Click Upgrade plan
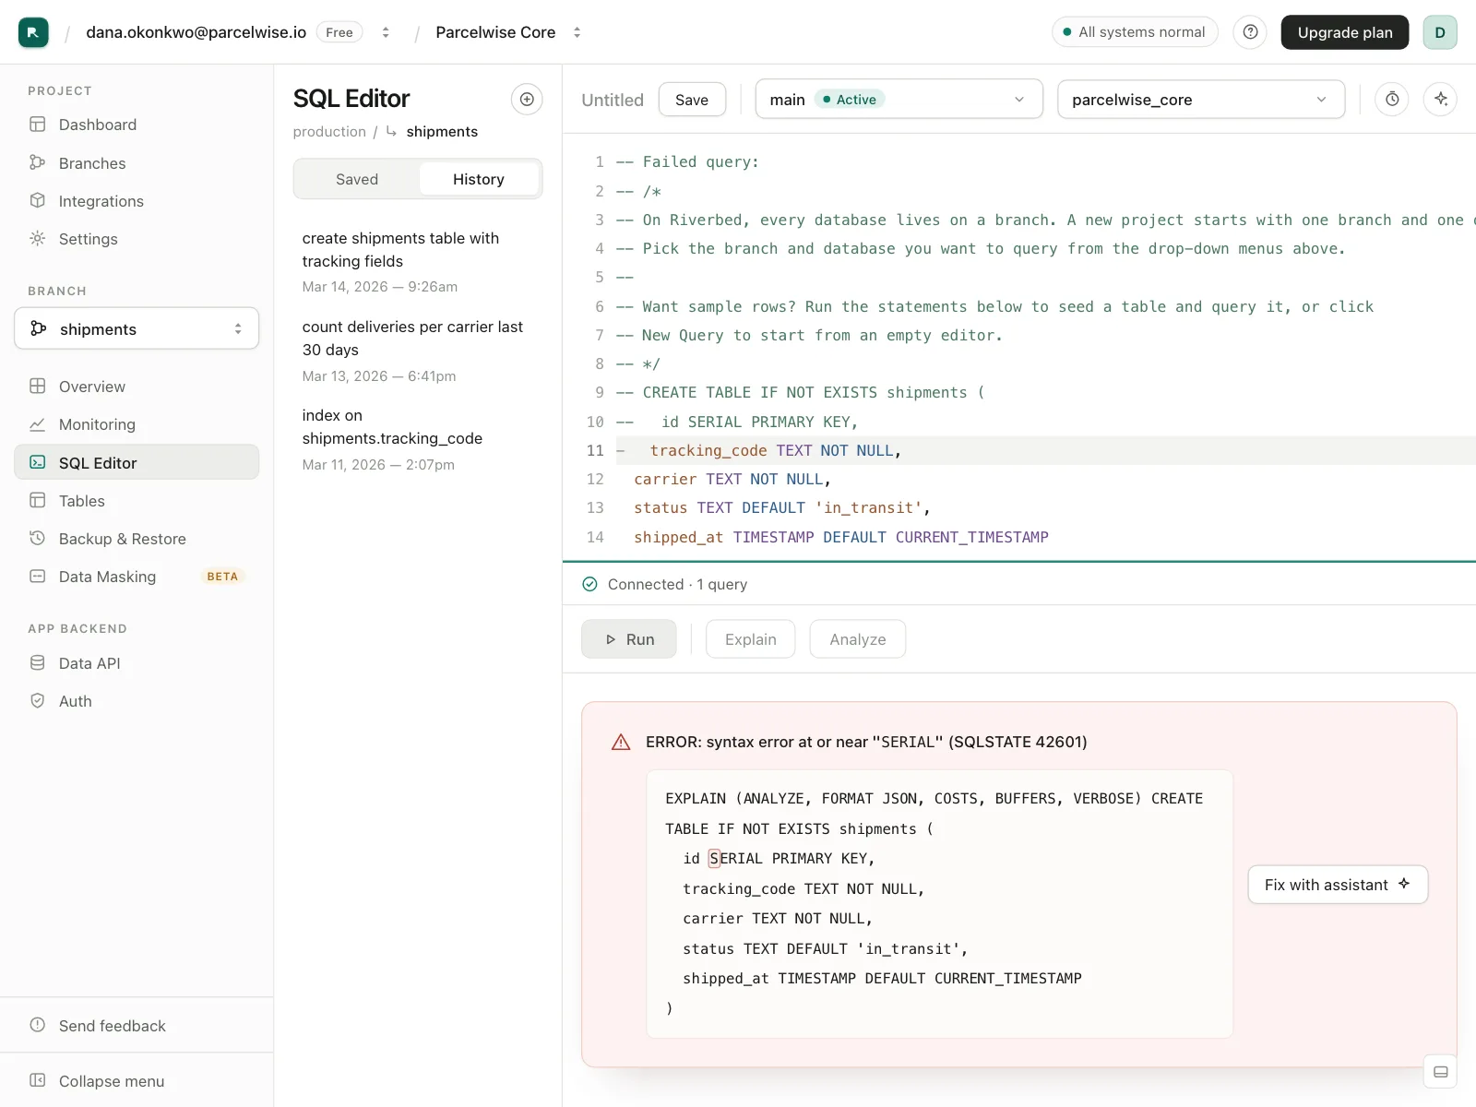This screenshot has height=1107, width=1476. (x=1345, y=32)
